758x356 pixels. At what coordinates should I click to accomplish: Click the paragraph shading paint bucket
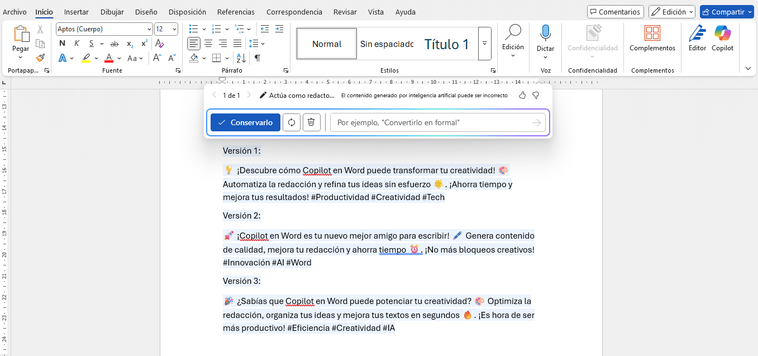[194, 58]
